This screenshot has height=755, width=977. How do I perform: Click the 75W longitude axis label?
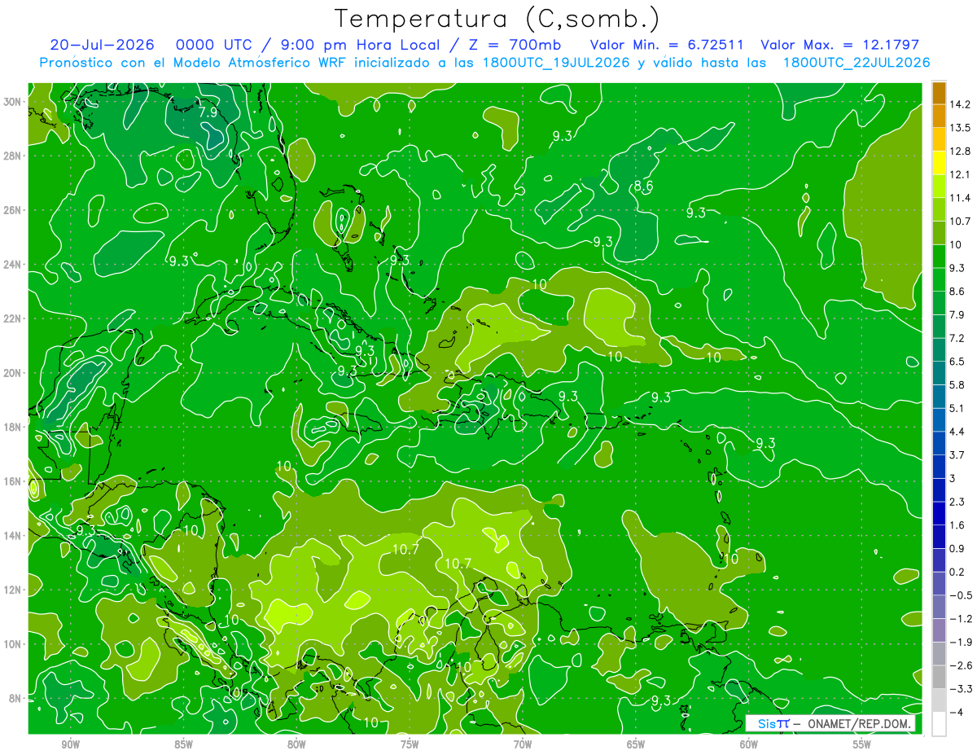click(x=410, y=744)
